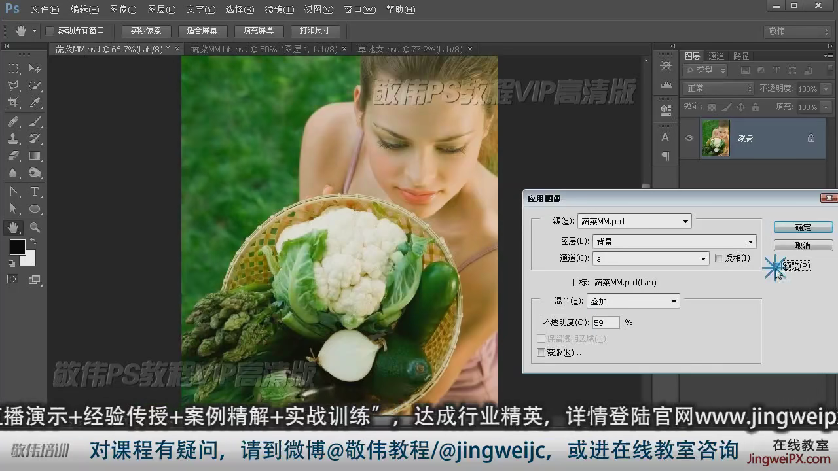The image size is (838, 471).
Task: Reset default foreground and background colors
Action: (x=11, y=264)
